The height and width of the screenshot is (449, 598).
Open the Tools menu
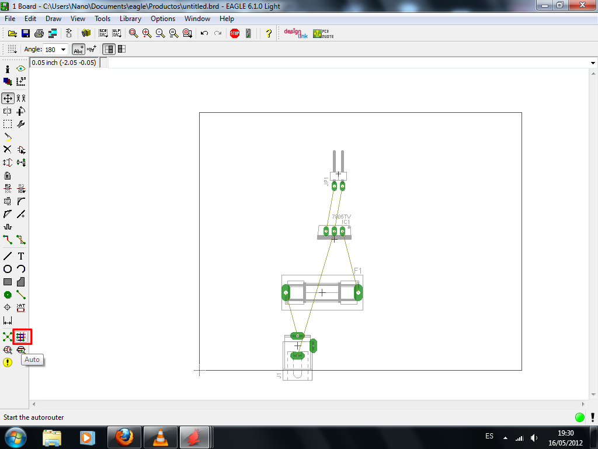(102, 19)
